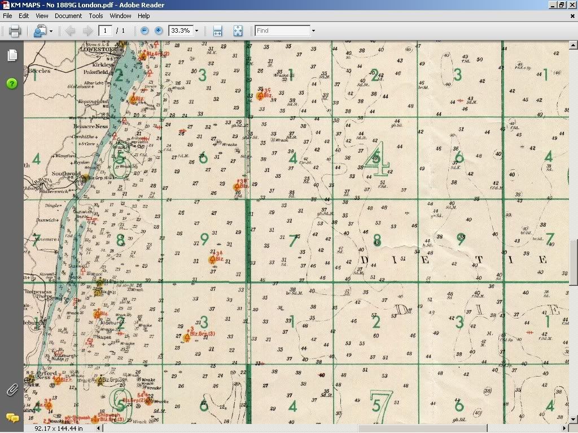Click the Southwold label on the map

click(x=66, y=174)
